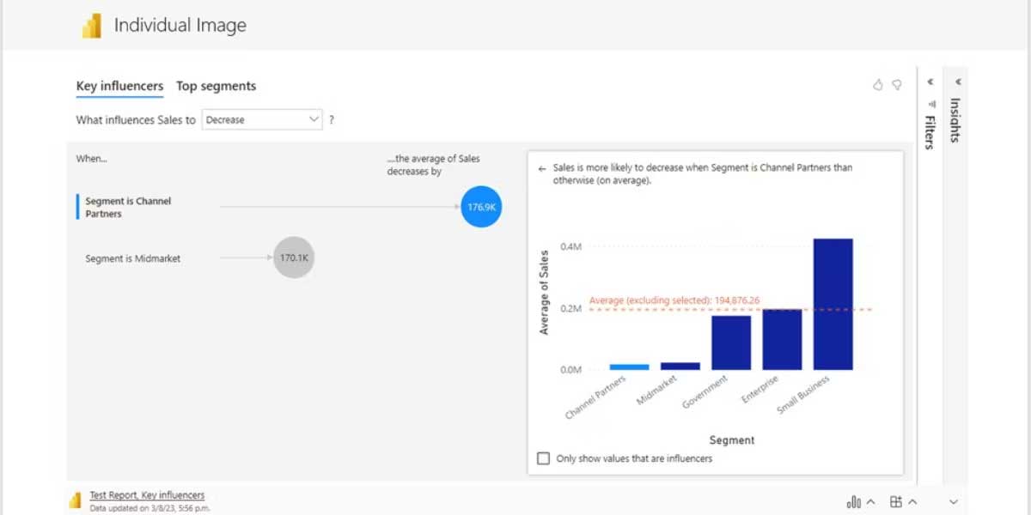The image size is (1031, 515).
Task: Click the filter funnel icon in Filters pane
Action: 931,103
